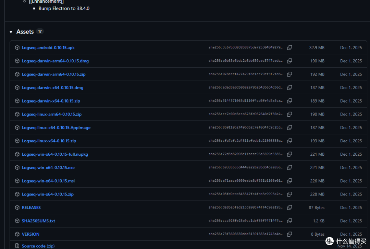The height and width of the screenshot is (249, 370).
Task: Click the package icon beside Logseq-darwin-x64-0.10.15.dmg
Action: (17, 88)
